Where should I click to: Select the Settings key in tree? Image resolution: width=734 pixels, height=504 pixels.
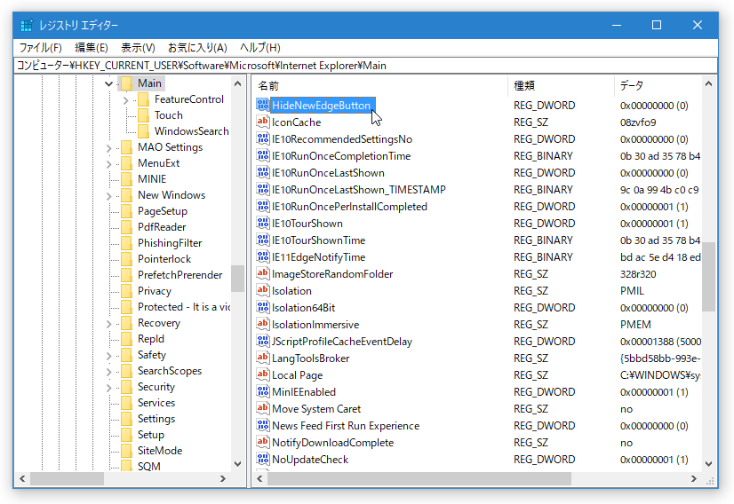[156, 419]
